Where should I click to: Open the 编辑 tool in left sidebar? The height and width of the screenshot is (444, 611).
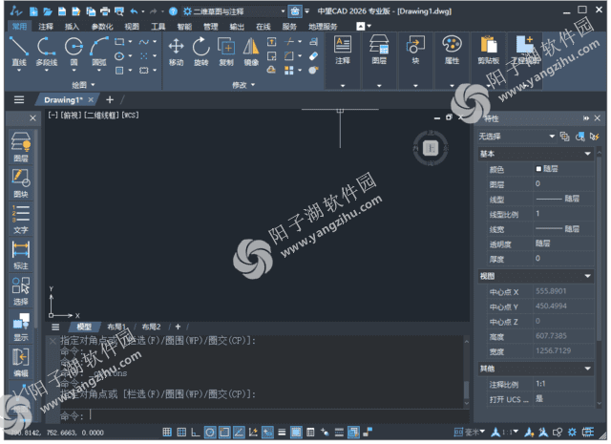click(21, 363)
